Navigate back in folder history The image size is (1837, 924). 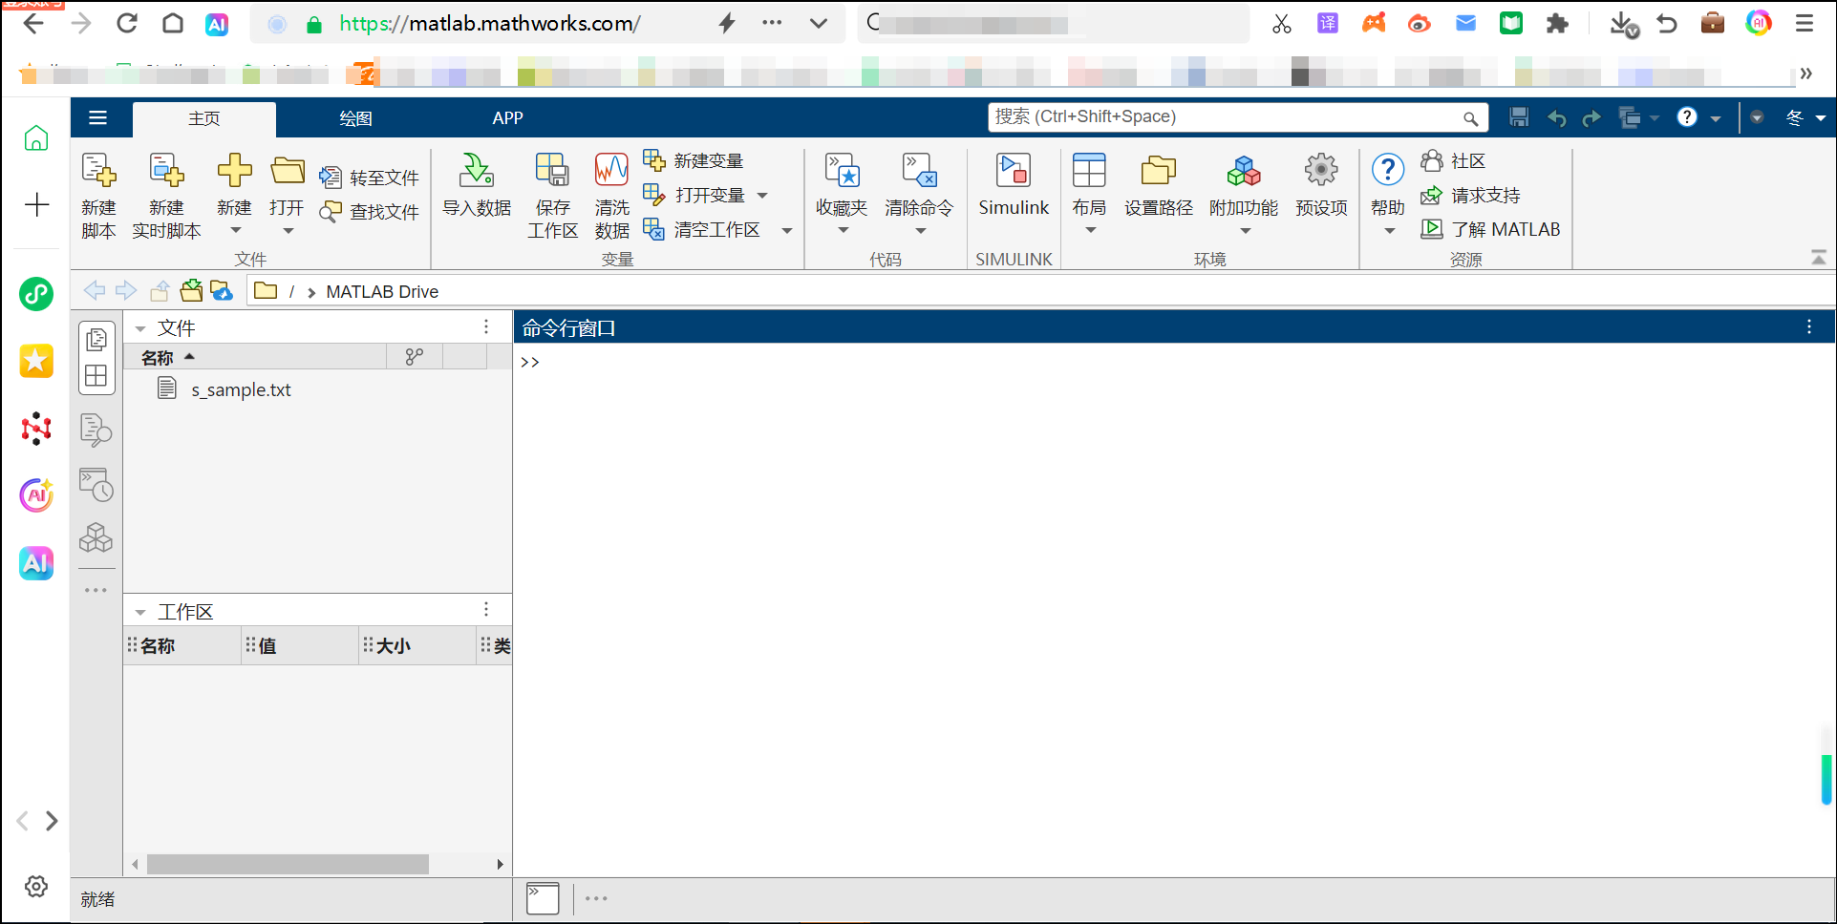point(95,291)
